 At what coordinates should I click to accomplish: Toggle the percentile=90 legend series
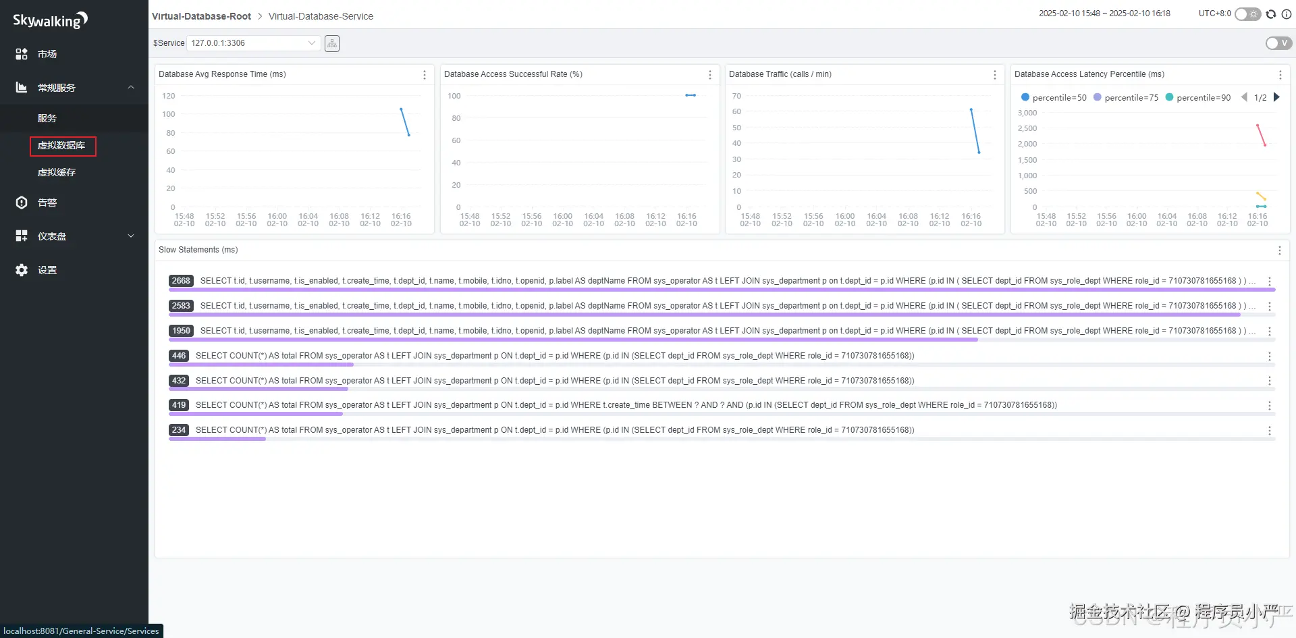[1198, 98]
